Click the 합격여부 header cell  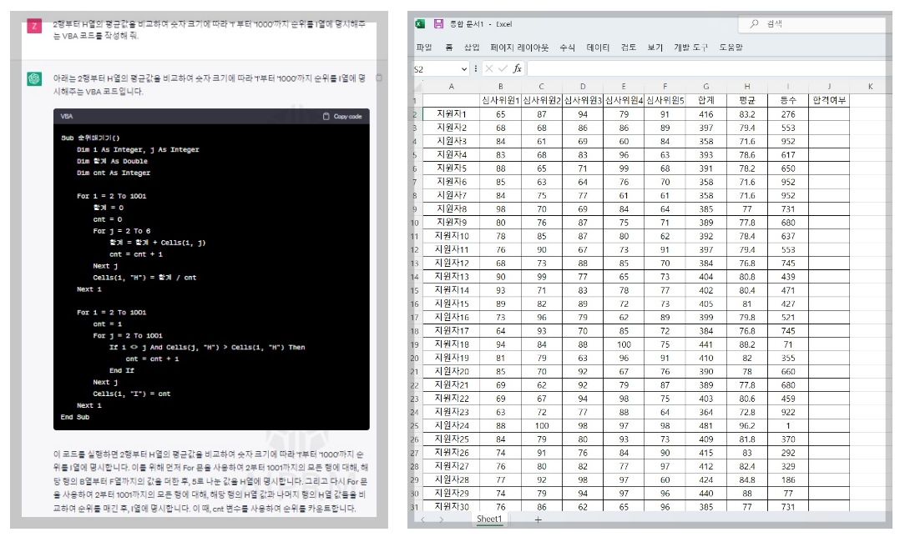point(829,100)
